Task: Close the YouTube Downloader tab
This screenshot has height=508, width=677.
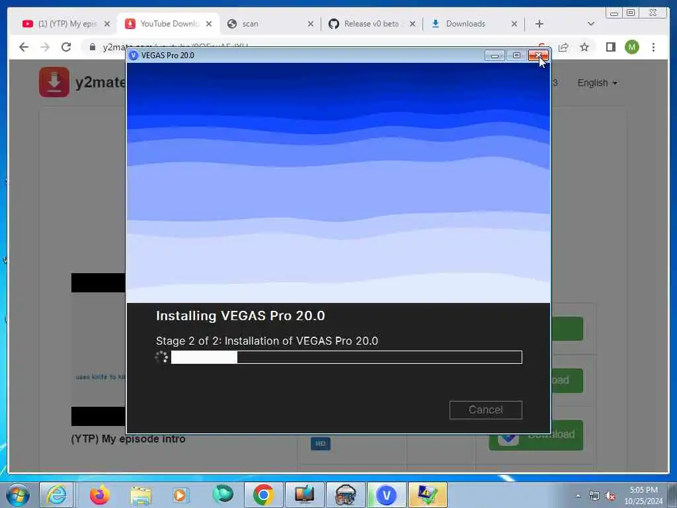Action: click(208, 24)
